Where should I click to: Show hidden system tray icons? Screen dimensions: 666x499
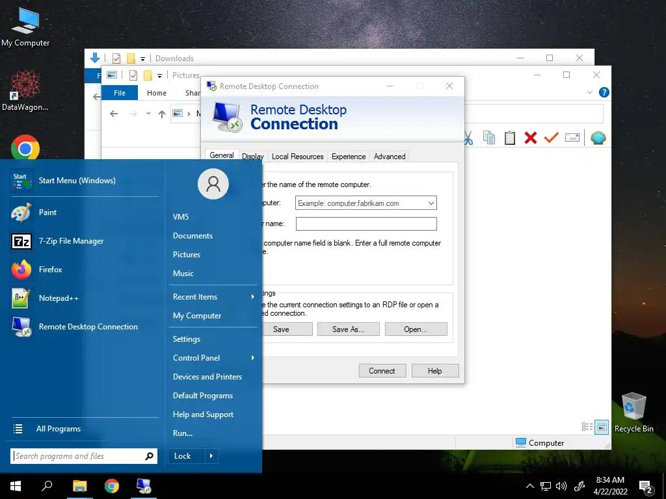tap(530, 486)
